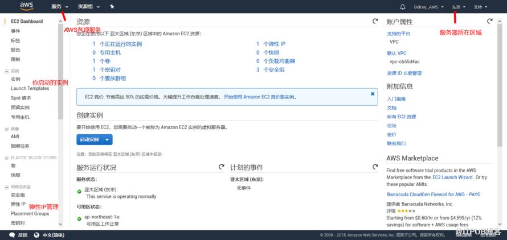
Task: Refresh the 计划的事件 scheduled events section
Action: click(375, 167)
